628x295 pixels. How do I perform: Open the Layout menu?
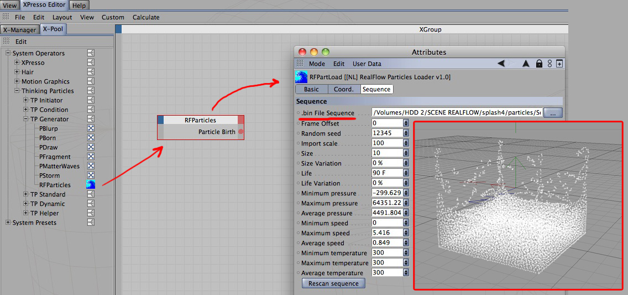coord(62,17)
